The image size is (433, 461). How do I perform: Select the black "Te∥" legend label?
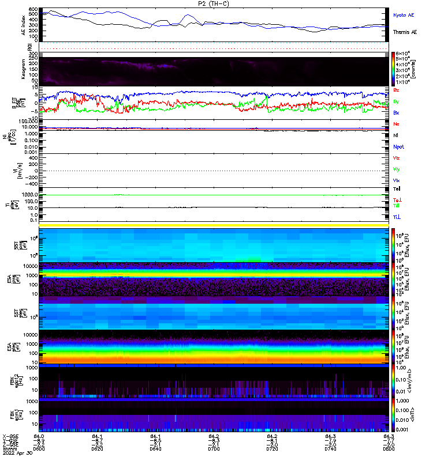pos(397,189)
